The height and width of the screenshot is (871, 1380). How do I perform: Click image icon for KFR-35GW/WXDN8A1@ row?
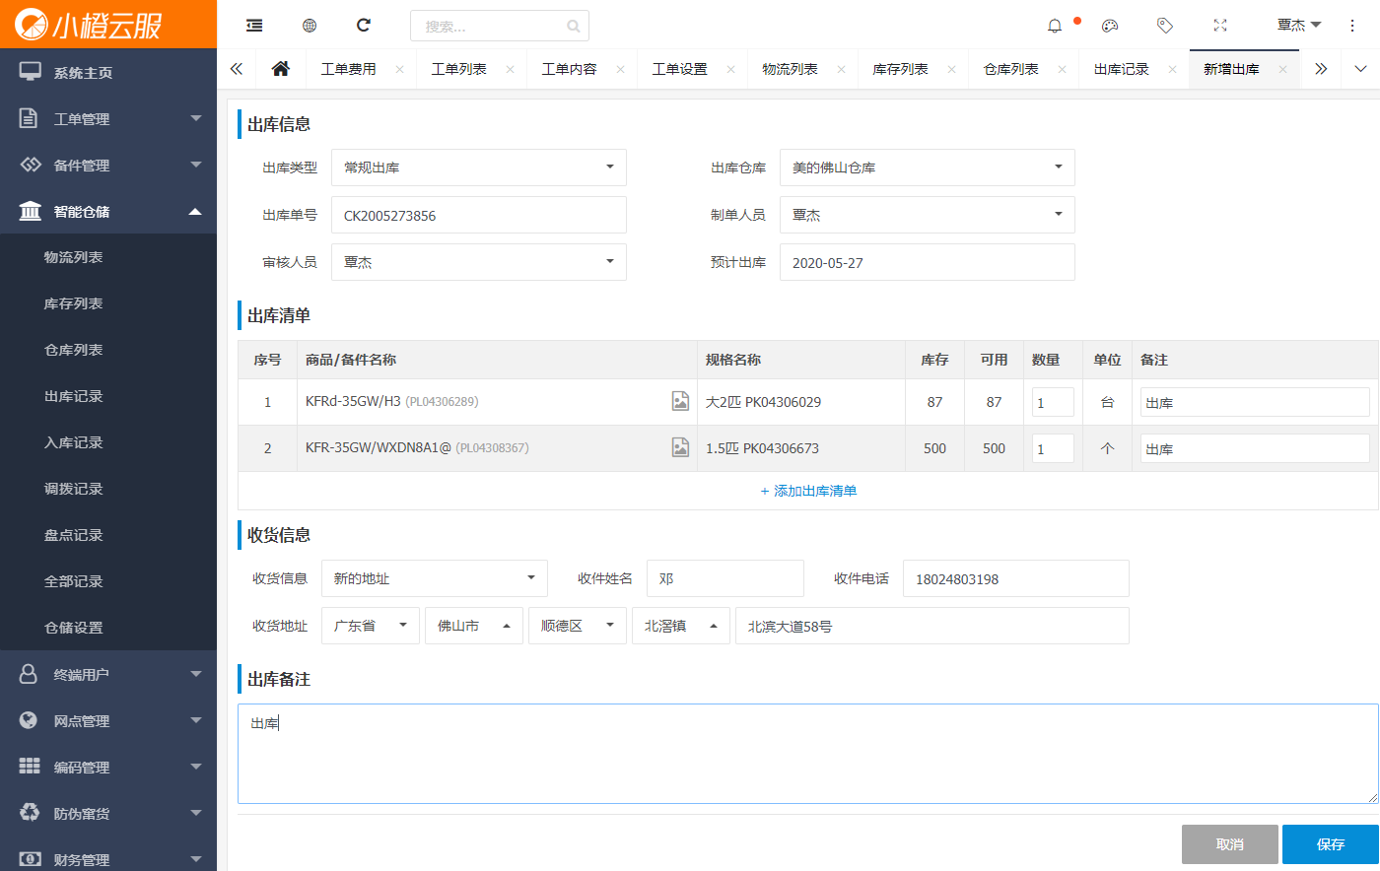click(680, 447)
